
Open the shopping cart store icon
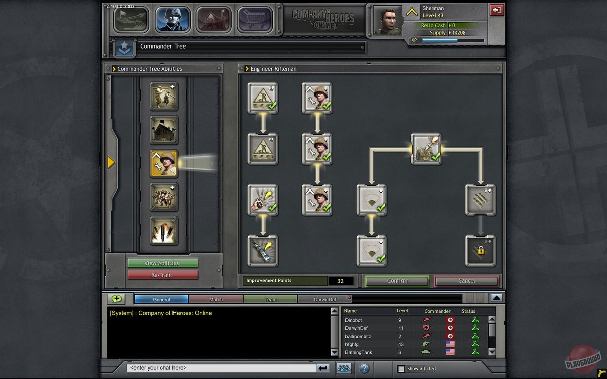click(254, 19)
